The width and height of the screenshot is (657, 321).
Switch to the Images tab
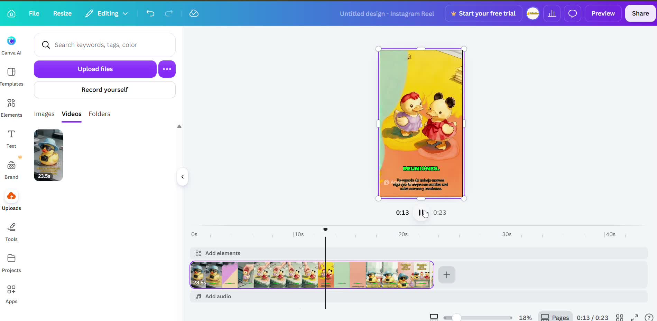click(44, 114)
